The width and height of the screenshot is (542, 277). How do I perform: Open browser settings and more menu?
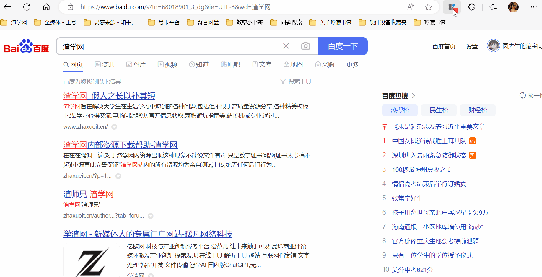coord(533,7)
